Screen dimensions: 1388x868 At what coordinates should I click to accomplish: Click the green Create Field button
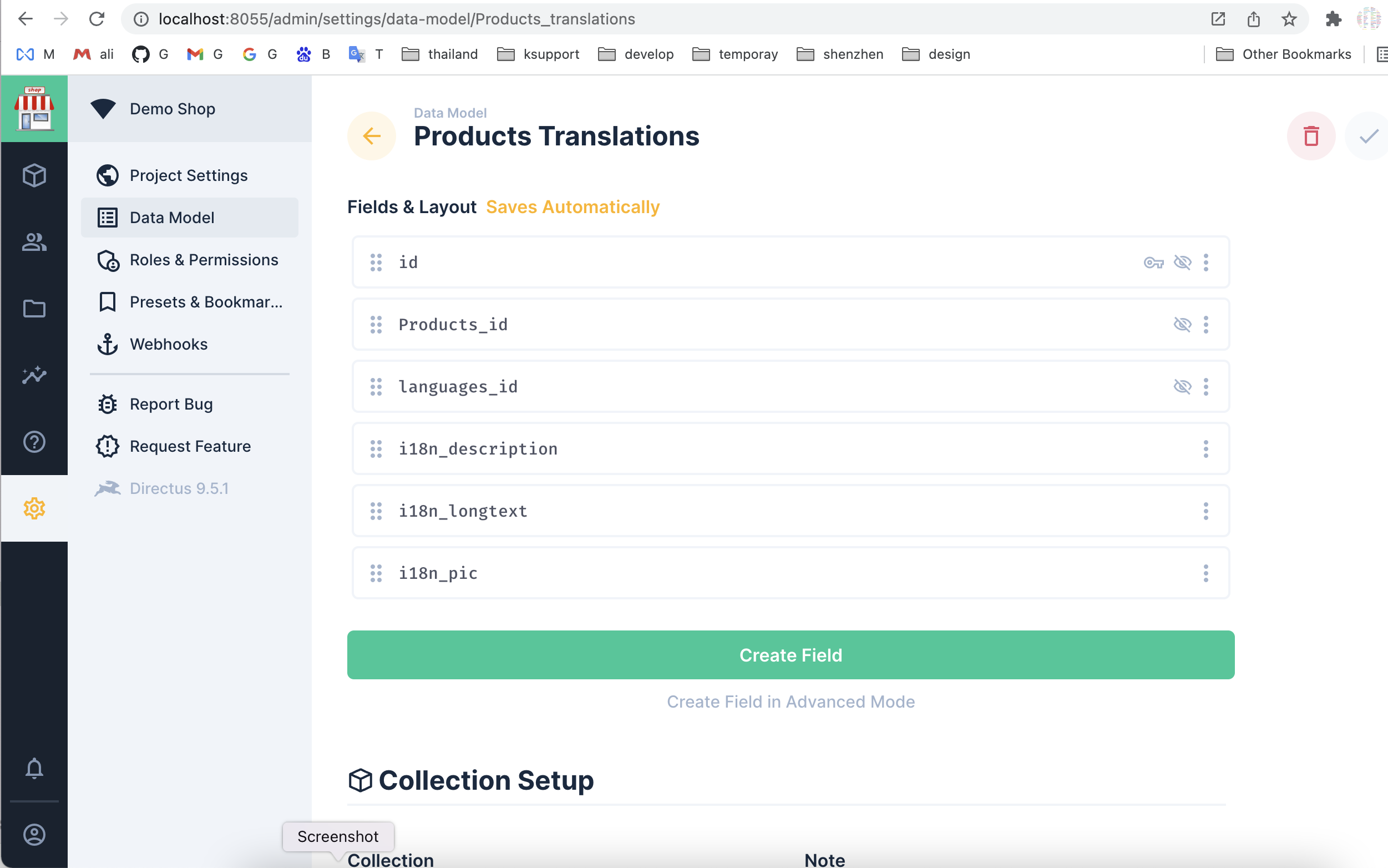click(x=790, y=655)
